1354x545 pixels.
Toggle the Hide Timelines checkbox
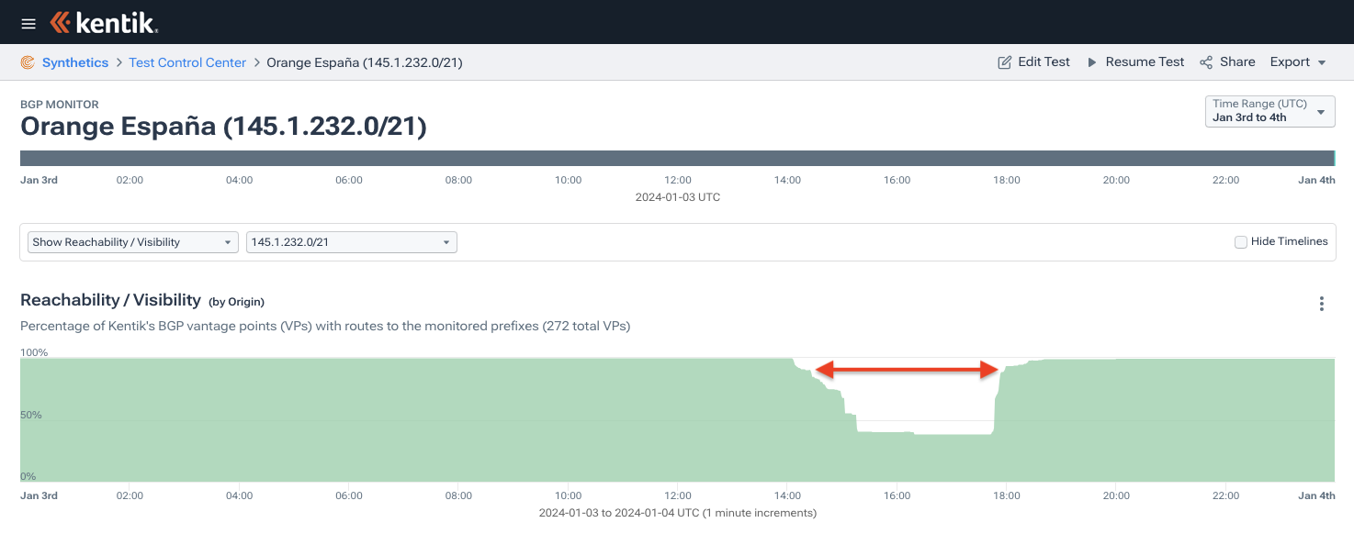tap(1241, 242)
